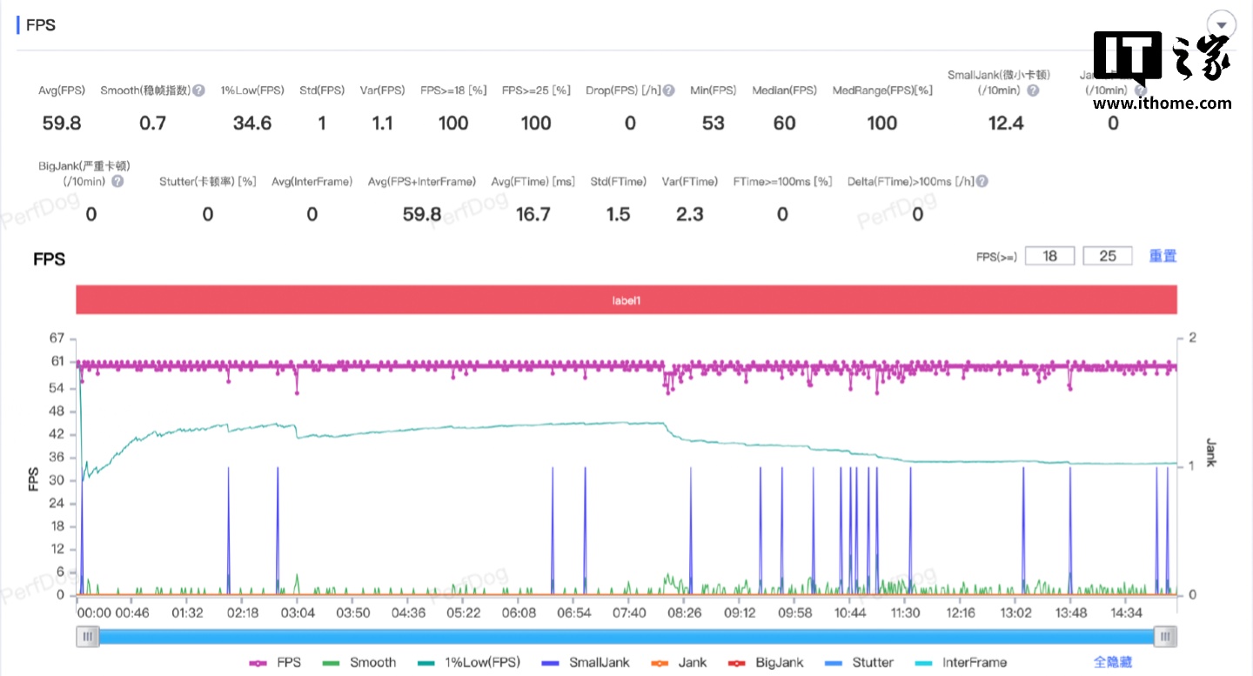The image size is (1253, 676).
Task: Click help icon beside Delta(FTime)>100ms
Action: click(x=982, y=182)
